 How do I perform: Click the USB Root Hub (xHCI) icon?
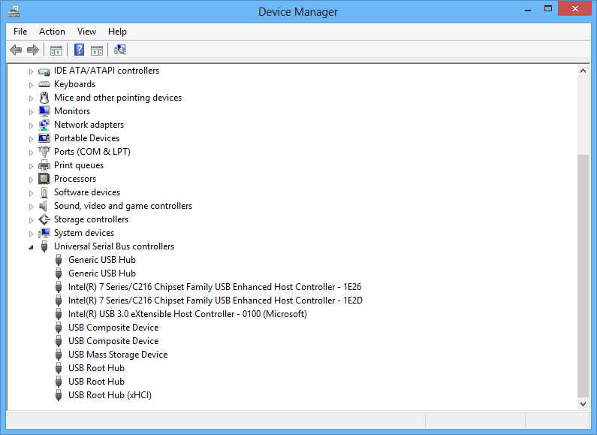[x=59, y=395]
